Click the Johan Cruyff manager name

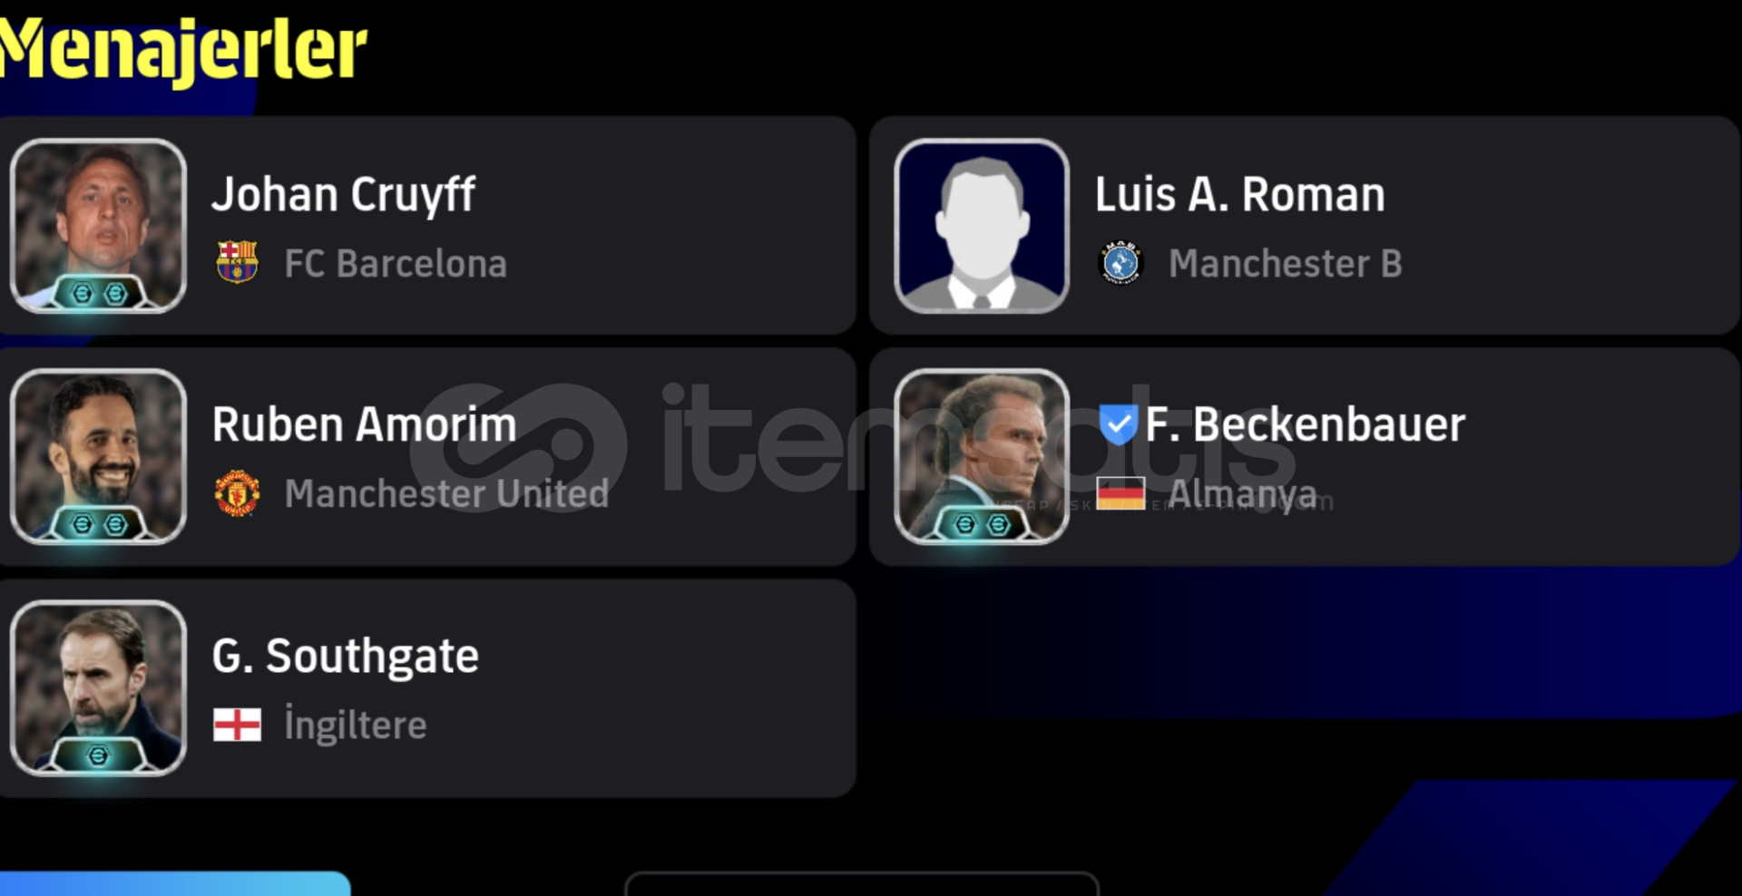click(x=343, y=195)
